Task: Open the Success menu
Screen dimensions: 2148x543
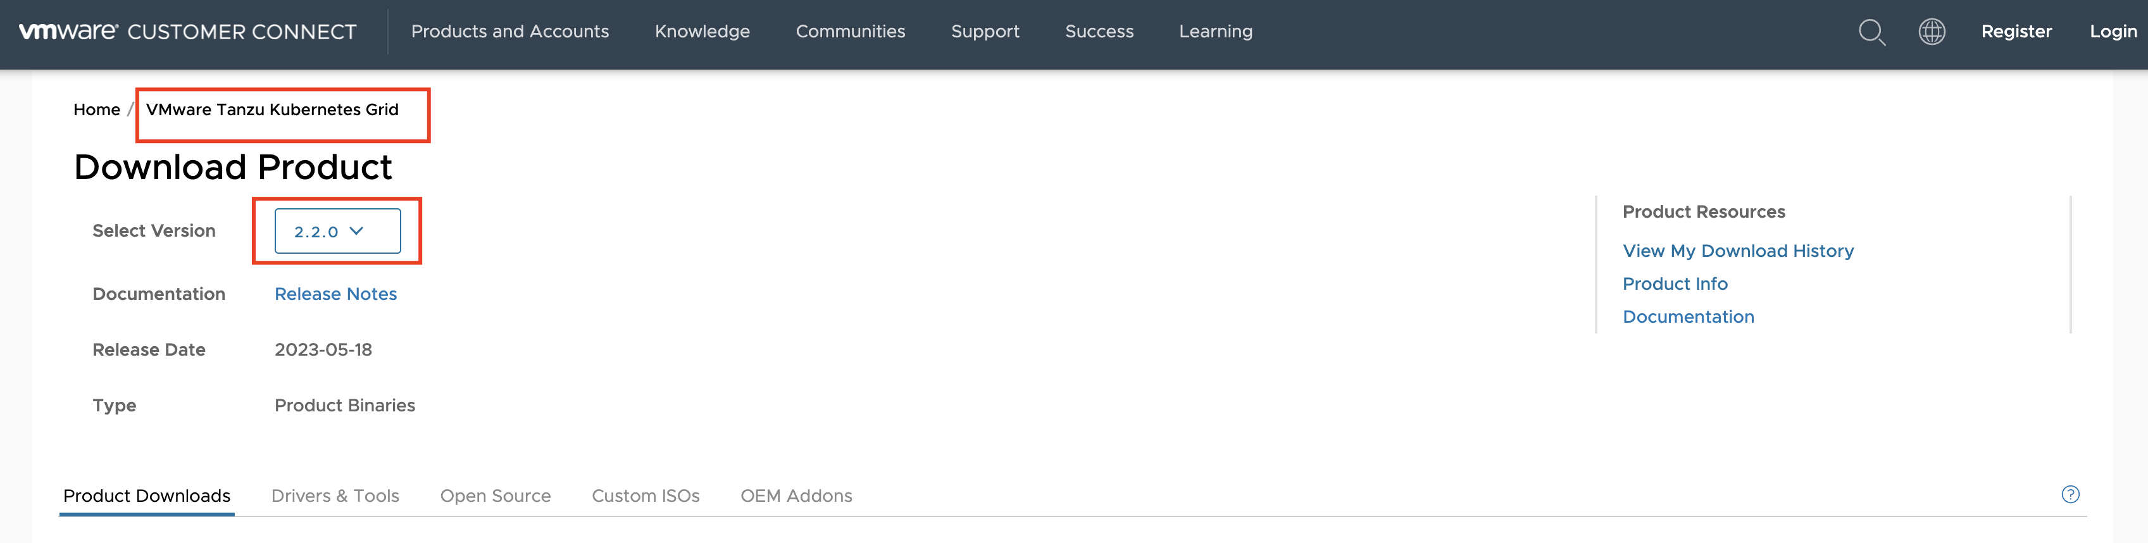Action: coord(1099,32)
